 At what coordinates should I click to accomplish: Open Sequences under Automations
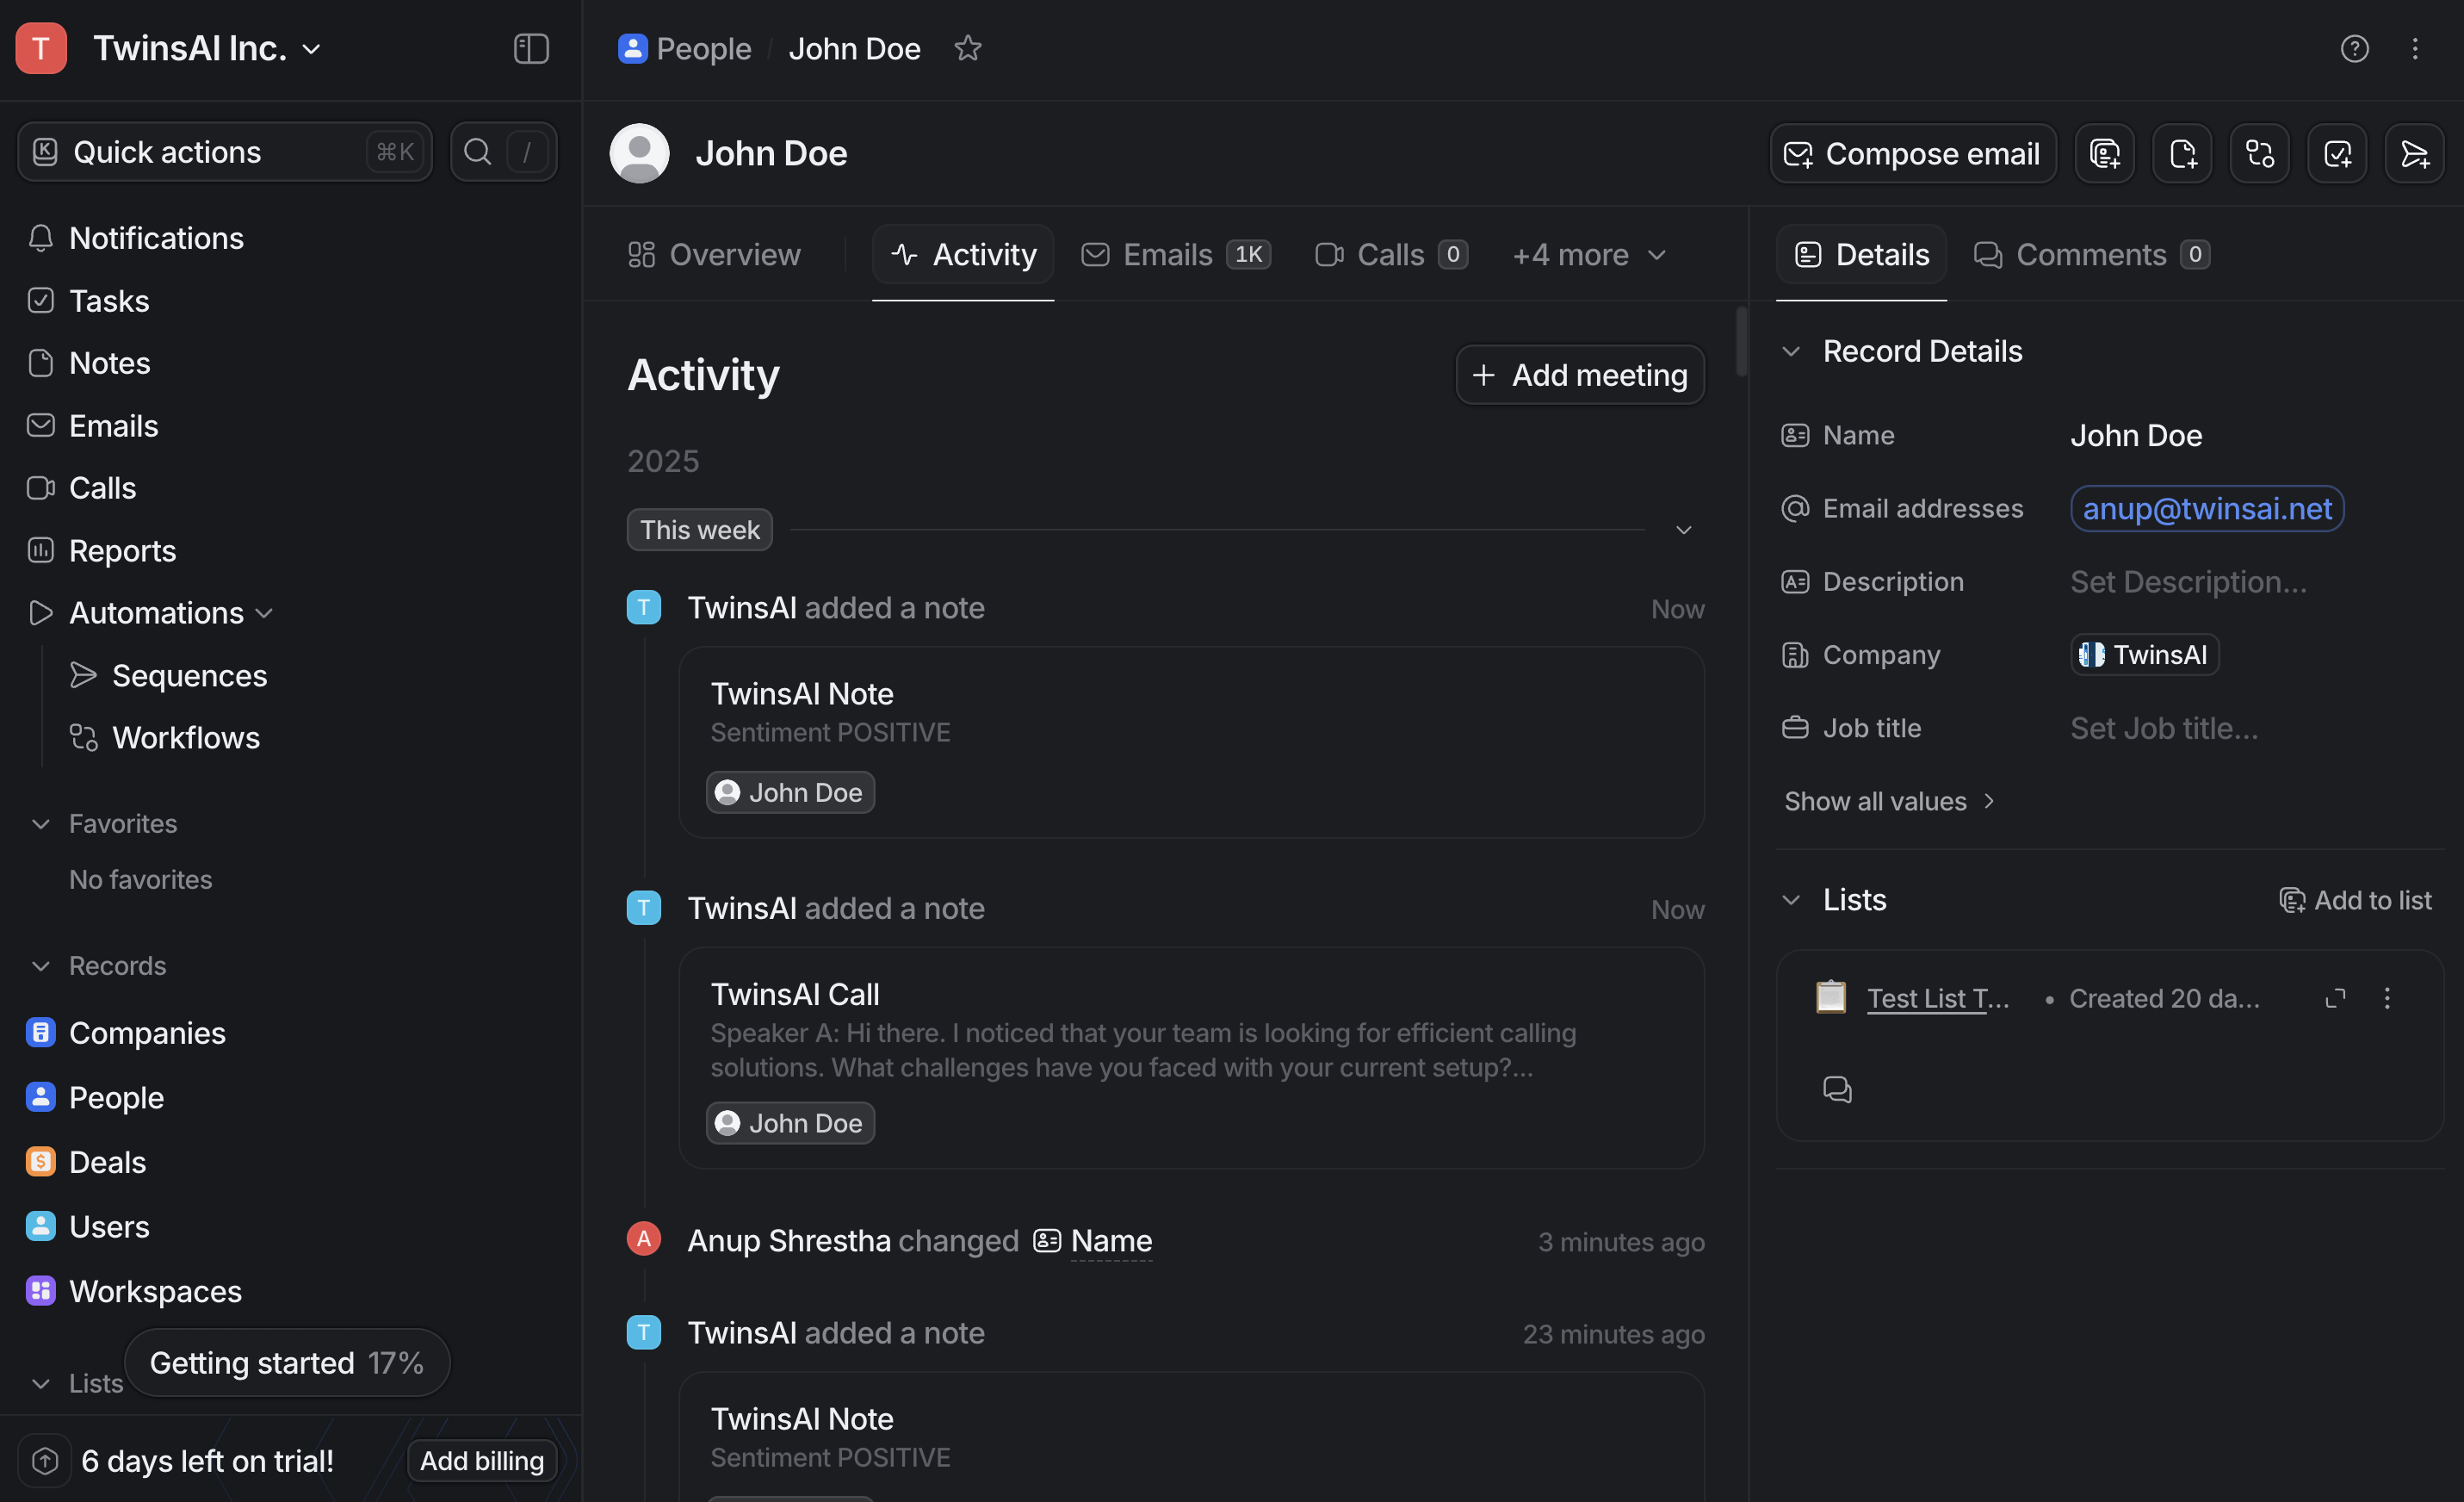[x=169, y=675]
